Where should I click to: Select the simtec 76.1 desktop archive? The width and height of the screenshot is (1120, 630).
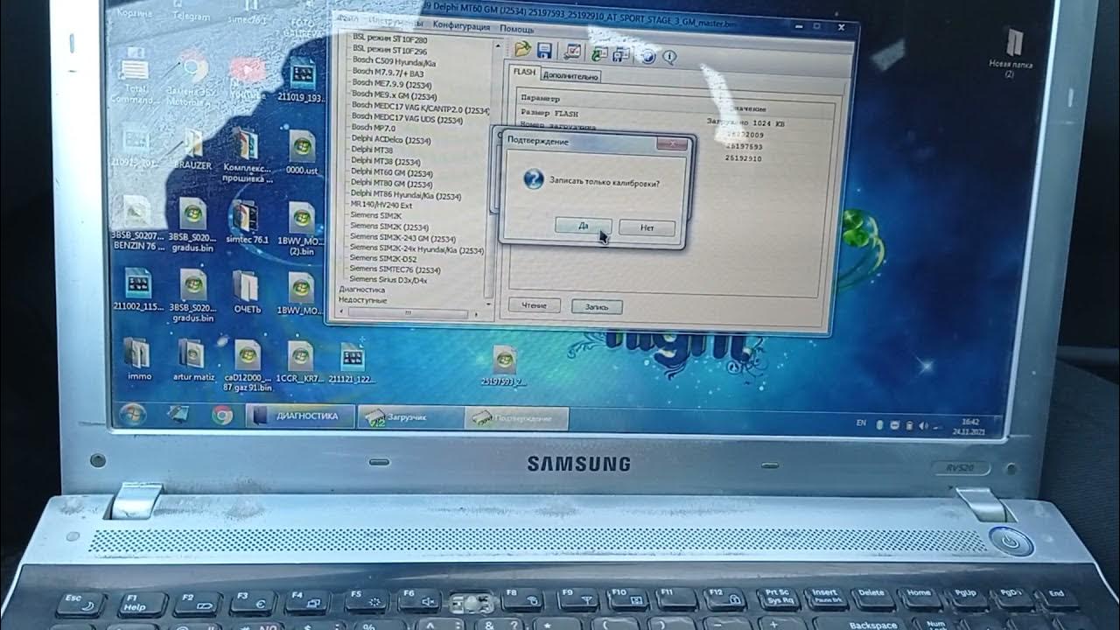coord(247,222)
